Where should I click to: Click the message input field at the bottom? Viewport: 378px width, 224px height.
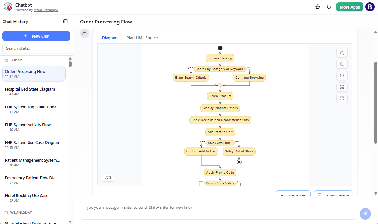(x=218, y=207)
